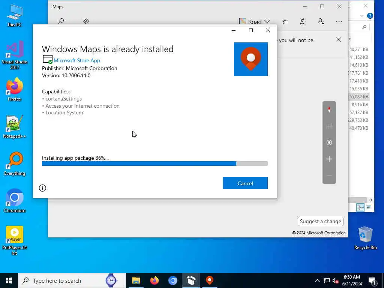Close the App Installer dialog
The width and height of the screenshot is (384, 288).
point(268,30)
